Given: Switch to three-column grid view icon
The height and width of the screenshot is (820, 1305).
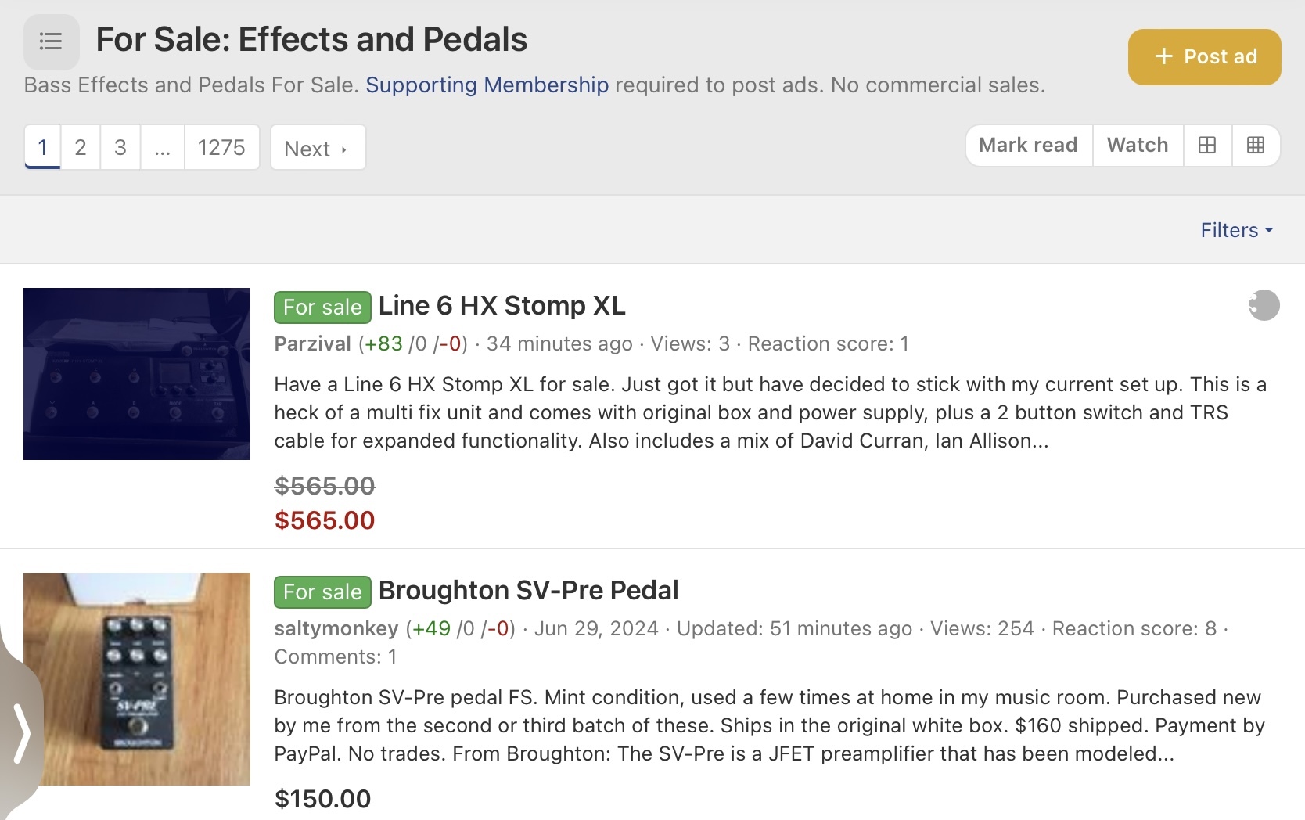Looking at the screenshot, I should (1256, 146).
